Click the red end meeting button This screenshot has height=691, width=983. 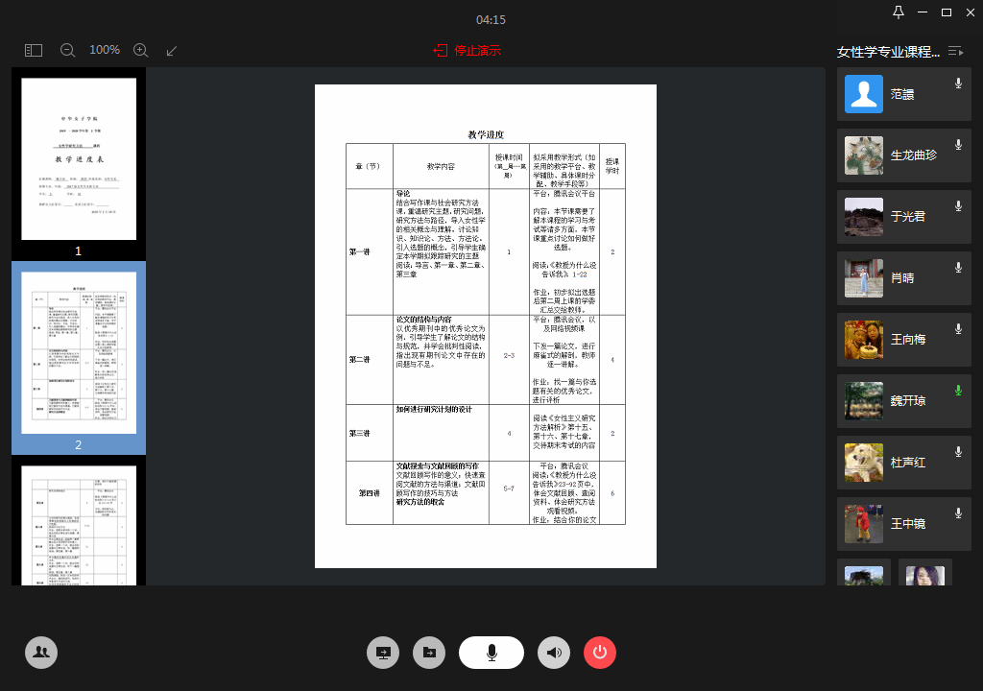[x=600, y=652]
